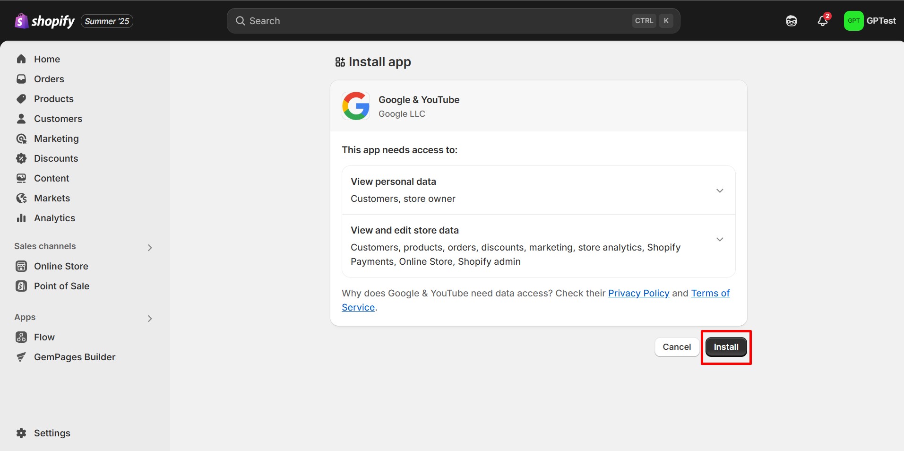Viewport: 904px width, 451px height.
Task: Open the Privacy Policy link
Action: click(638, 293)
